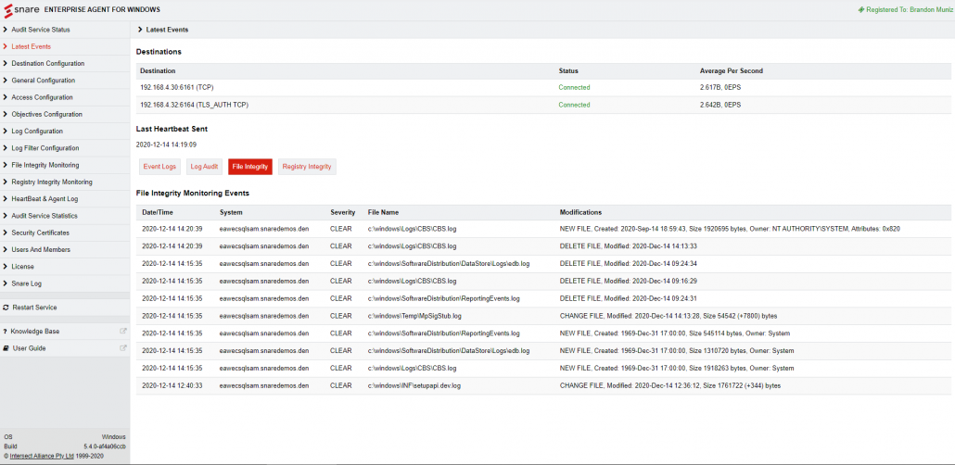Select the File Integrity tab
Image resolution: width=955 pixels, height=465 pixels.
tap(250, 167)
